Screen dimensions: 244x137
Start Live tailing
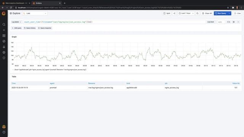[238, 13]
